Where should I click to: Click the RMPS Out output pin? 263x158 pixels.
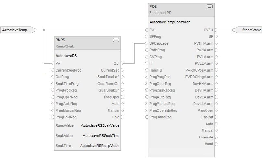click(122, 63)
